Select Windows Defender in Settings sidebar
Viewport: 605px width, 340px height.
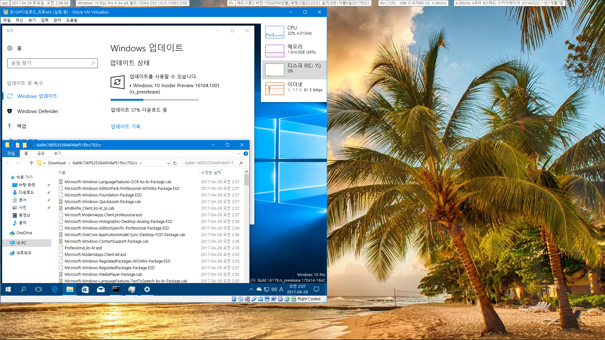tap(37, 111)
